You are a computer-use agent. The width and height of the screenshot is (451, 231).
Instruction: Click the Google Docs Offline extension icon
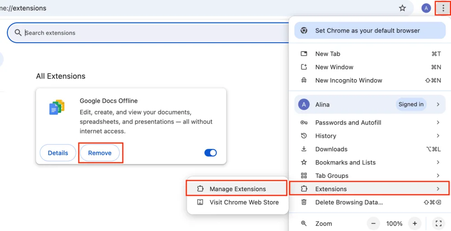click(x=57, y=108)
